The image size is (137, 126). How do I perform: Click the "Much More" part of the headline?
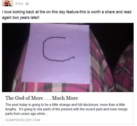(x=65, y=98)
